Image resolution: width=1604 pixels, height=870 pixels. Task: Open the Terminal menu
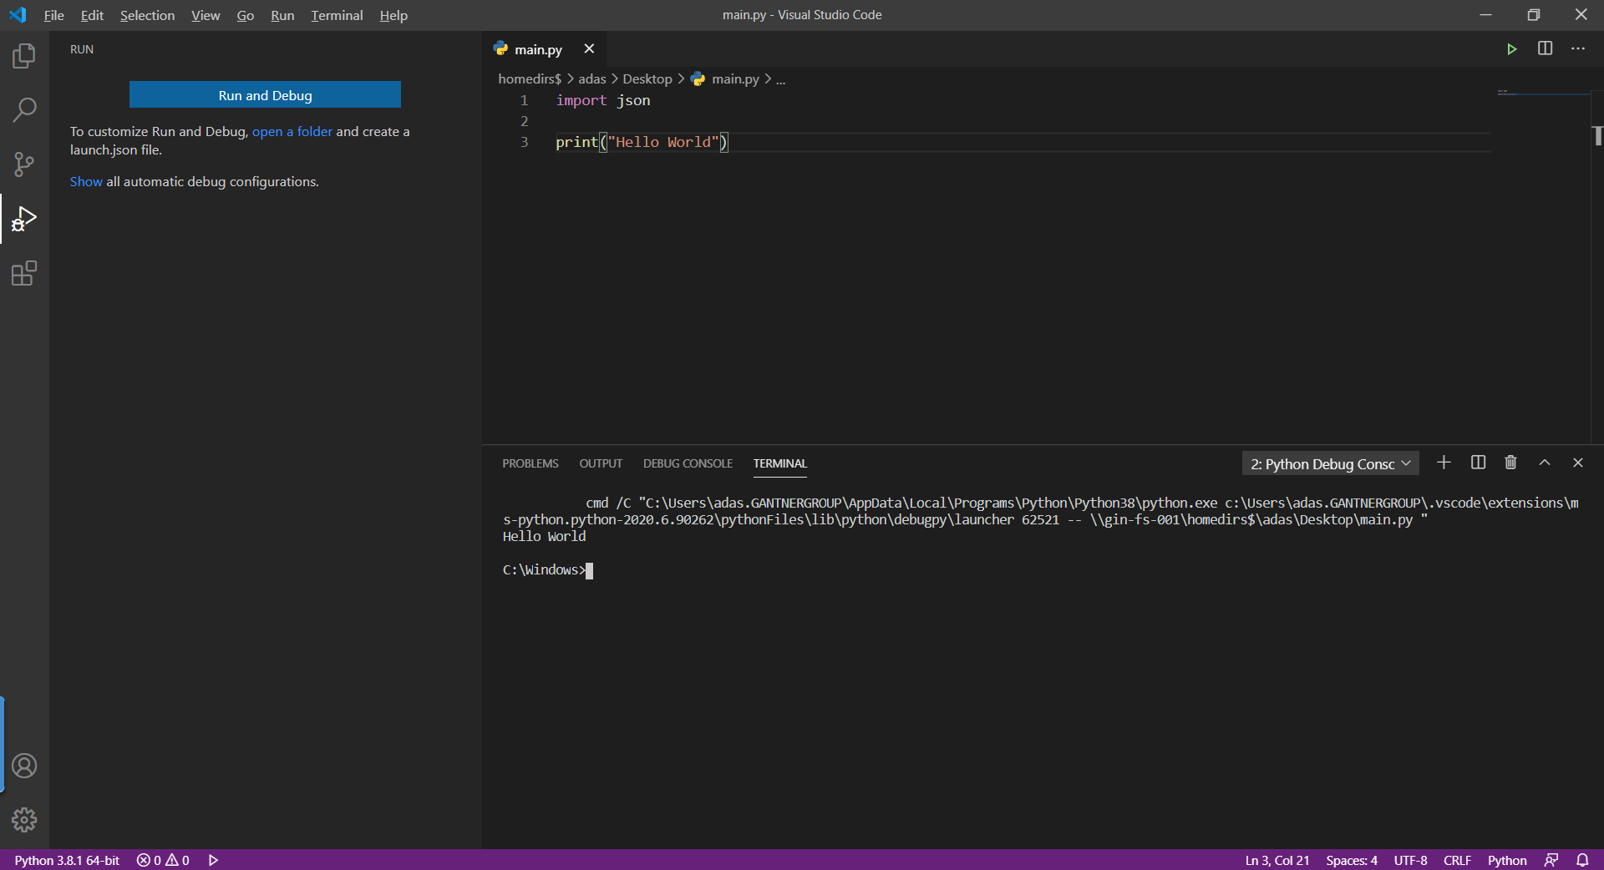pos(337,15)
